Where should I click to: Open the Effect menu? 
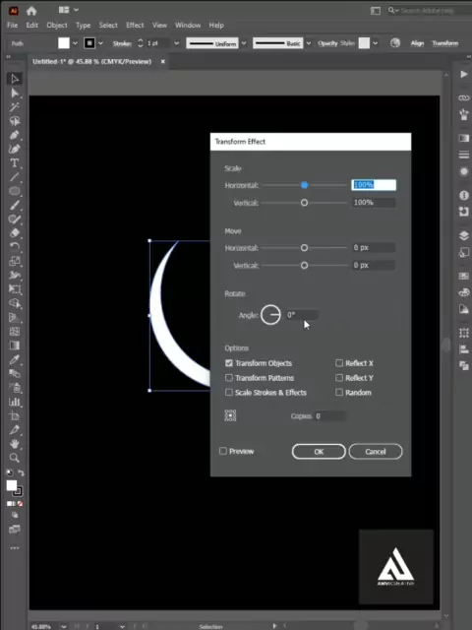135,25
